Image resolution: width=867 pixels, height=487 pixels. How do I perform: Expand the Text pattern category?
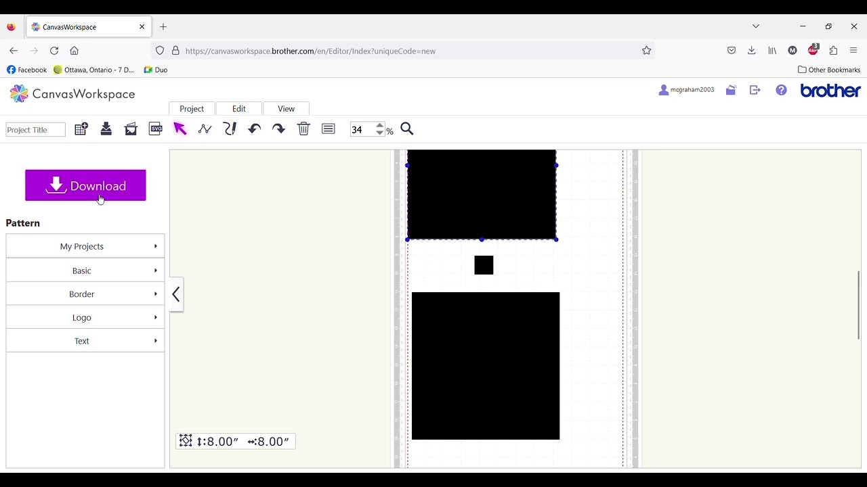click(x=85, y=341)
